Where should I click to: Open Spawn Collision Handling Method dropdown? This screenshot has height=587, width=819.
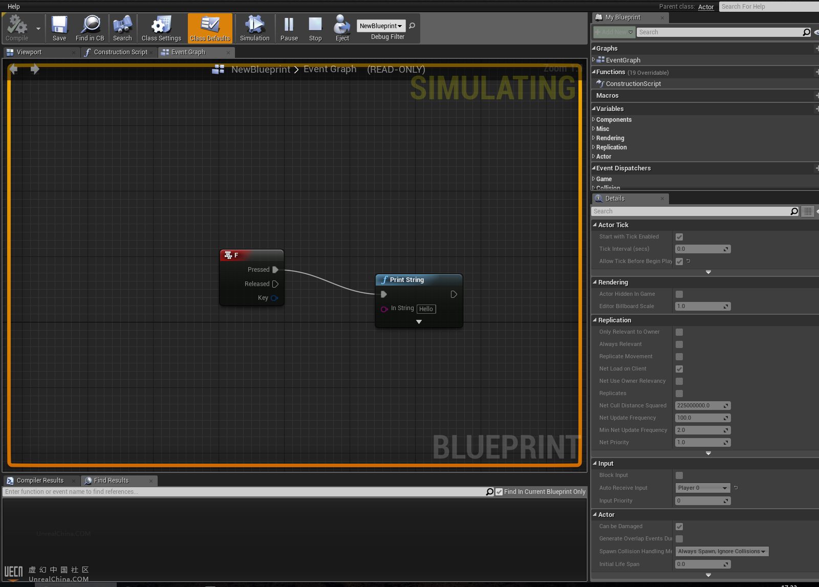(x=722, y=552)
